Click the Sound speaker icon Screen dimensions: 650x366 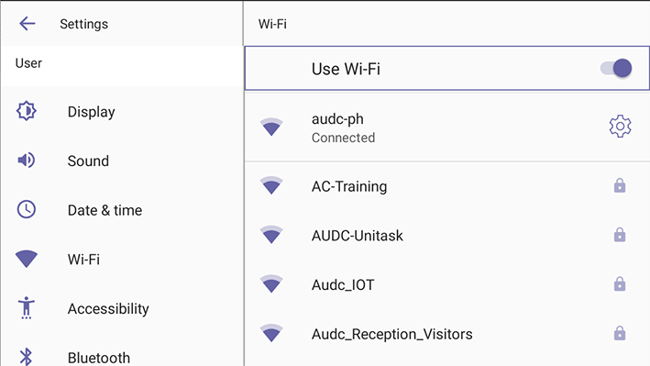[26, 161]
